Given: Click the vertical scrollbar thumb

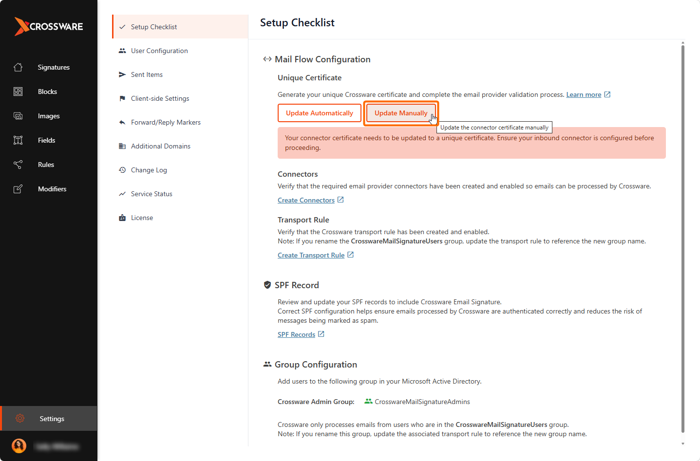Looking at the screenshot, I should 682,239.
